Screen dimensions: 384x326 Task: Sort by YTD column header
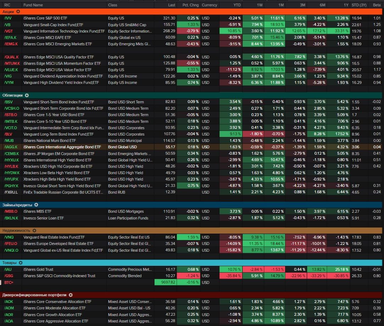click(x=237, y=5)
